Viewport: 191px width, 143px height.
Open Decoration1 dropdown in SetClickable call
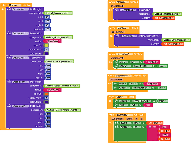128,10
